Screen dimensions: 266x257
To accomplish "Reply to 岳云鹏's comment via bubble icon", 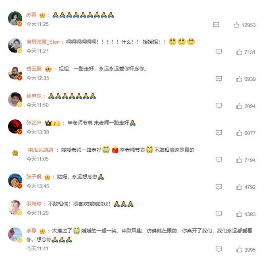I will click(x=219, y=79).
